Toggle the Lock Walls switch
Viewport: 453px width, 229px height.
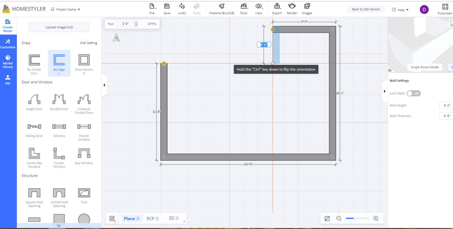(x=413, y=93)
